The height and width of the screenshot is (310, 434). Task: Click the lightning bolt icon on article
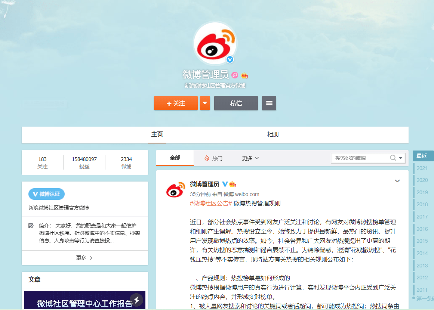137,300
